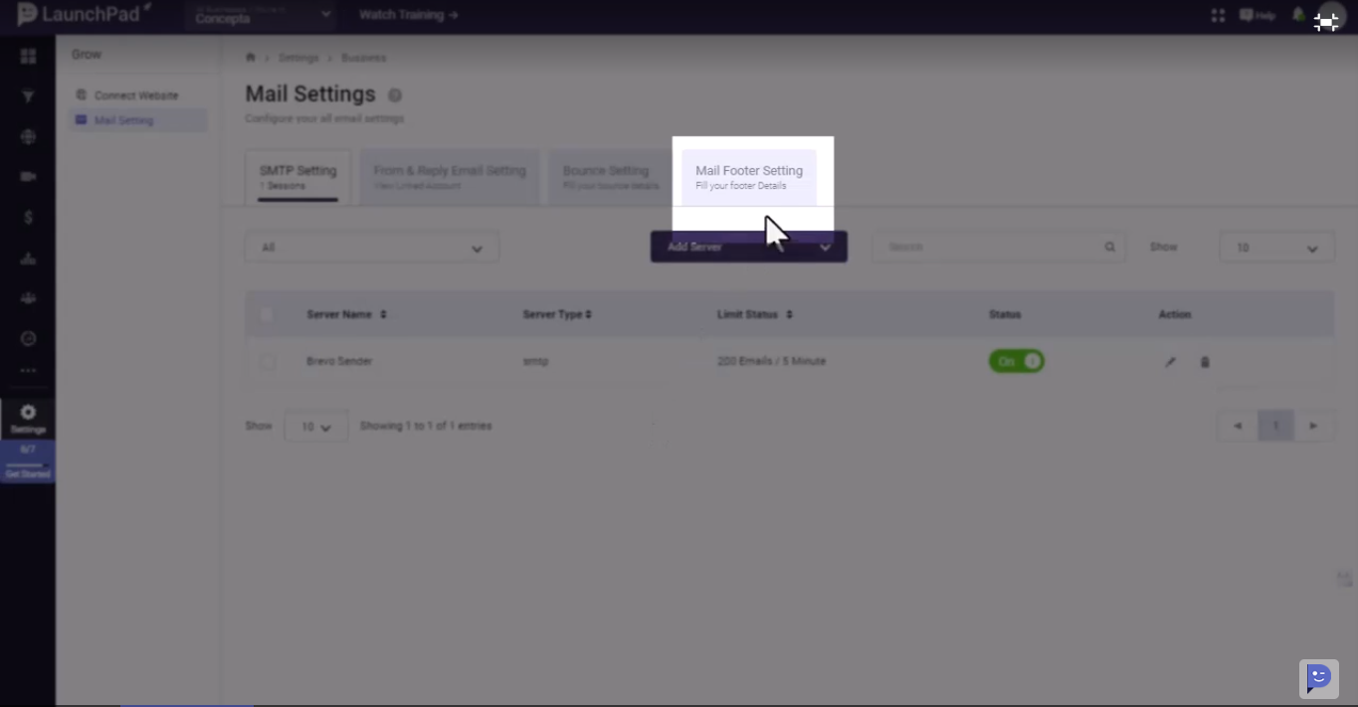The width and height of the screenshot is (1358, 707).
Task: Go to Business breadcrumb link
Action: 363,58
